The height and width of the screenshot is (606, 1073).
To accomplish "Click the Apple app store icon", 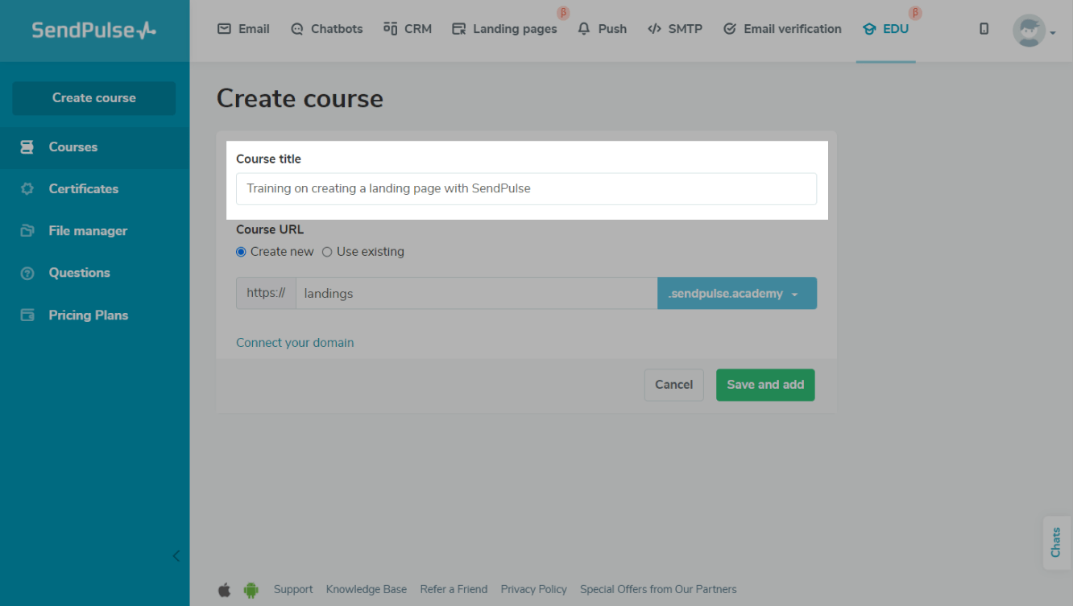I will tap(225, 590).
